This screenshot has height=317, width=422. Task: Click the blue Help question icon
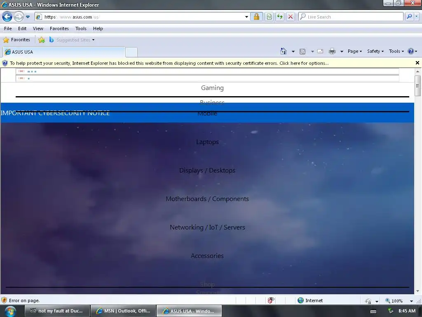[x=411, y=51]
